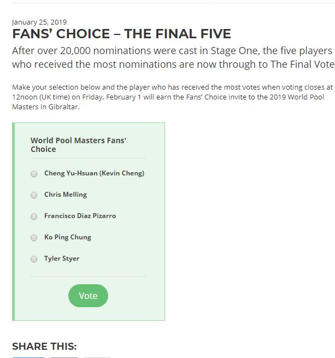Click the Francisco Diaz Pizarro name label

coord(80,216)
